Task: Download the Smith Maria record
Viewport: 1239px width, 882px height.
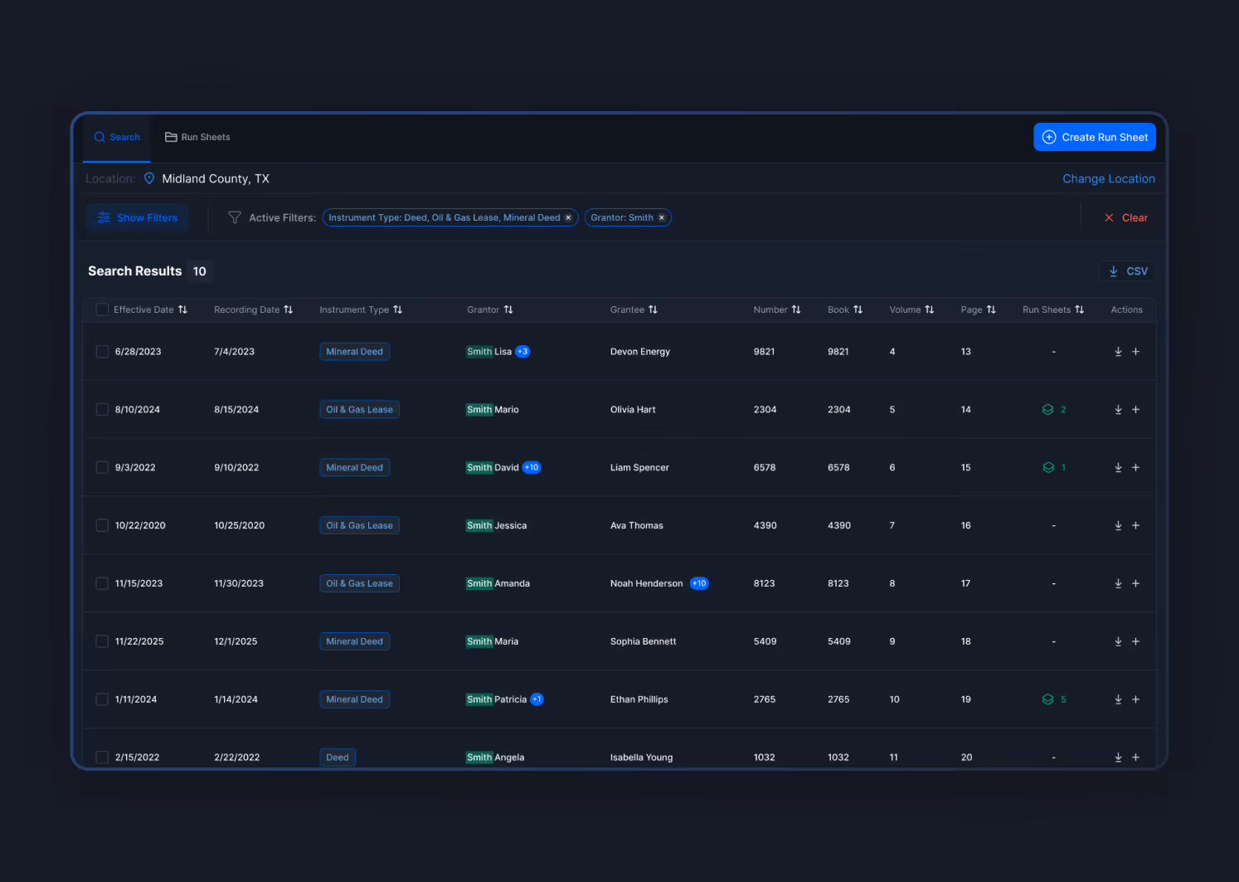Action: coord(1118,642)
